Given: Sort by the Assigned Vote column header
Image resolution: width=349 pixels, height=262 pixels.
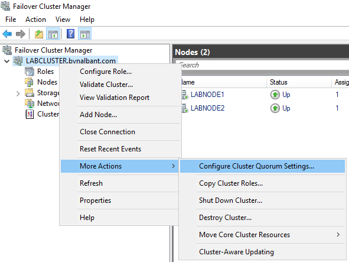Looking at the screenshot, I should tap(341, 82).
